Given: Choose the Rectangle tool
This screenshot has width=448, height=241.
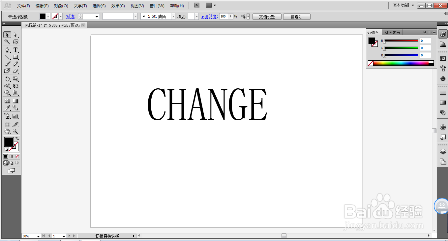Looking at the screenshot, I should click(15, 57).
